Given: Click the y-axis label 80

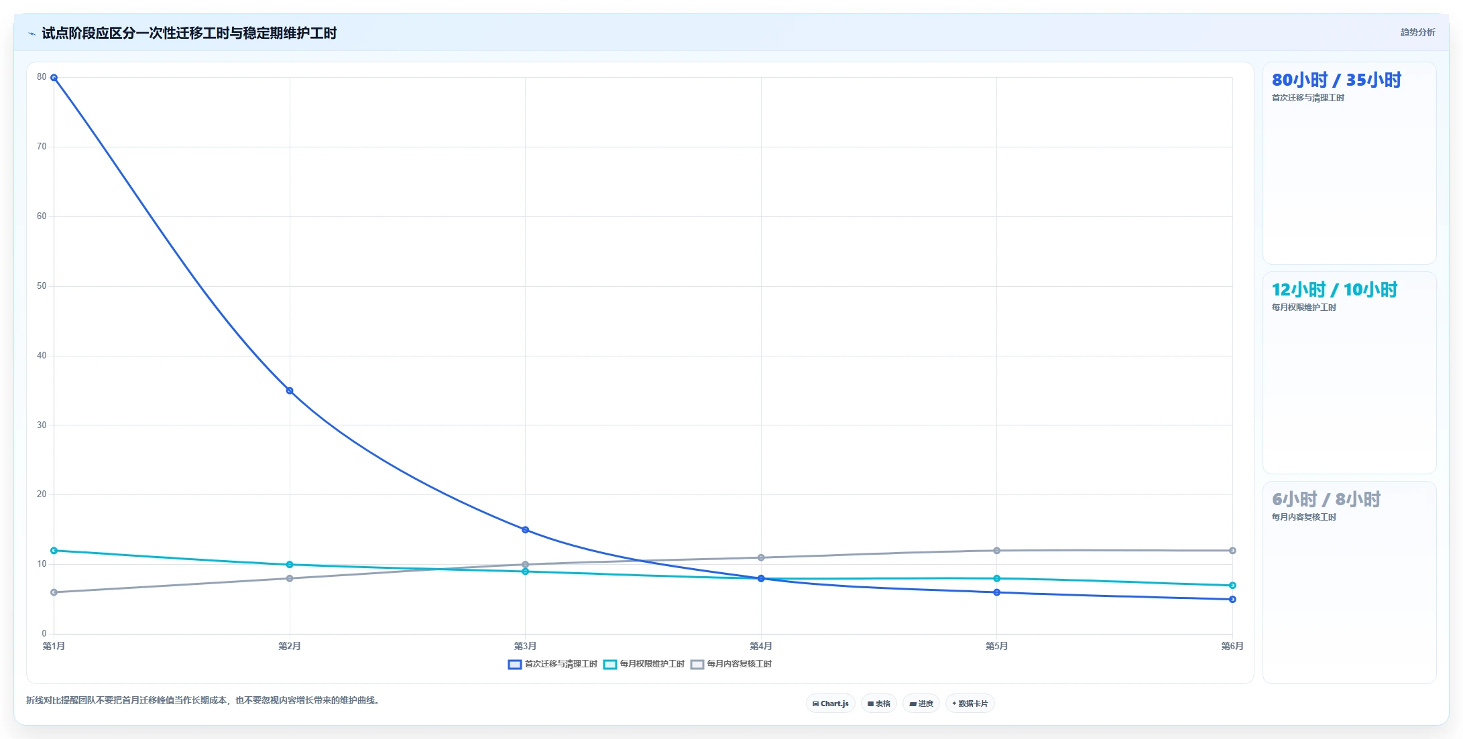Looking at the screenshot, I should coord(42,77).
